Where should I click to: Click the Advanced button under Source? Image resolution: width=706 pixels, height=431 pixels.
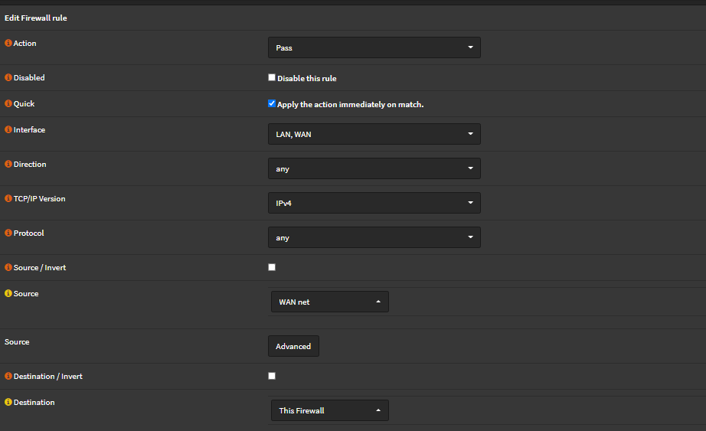[x=293, y=346]
